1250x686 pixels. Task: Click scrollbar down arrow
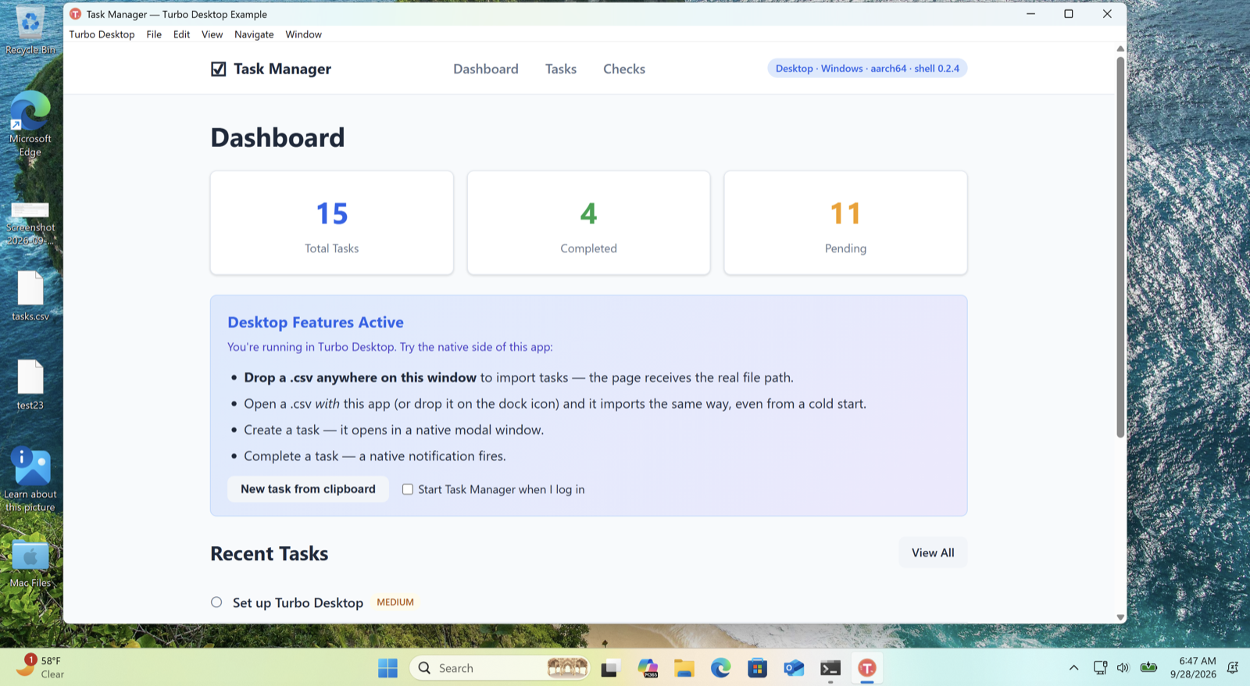1120,617
